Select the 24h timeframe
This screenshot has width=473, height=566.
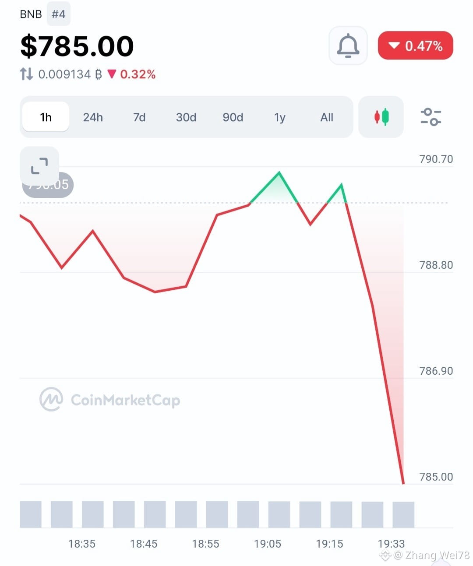[x=93, y=117]
